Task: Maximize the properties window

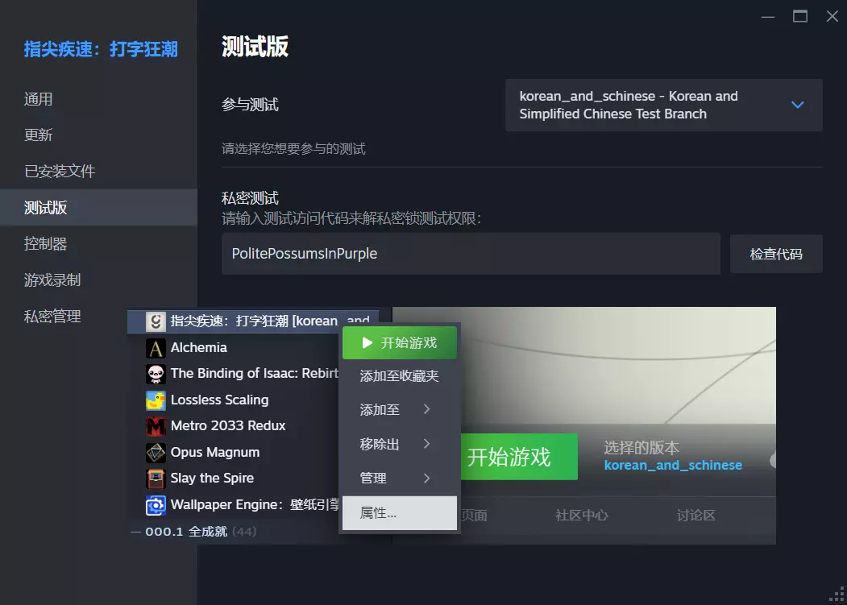Action: coord(800,17)
